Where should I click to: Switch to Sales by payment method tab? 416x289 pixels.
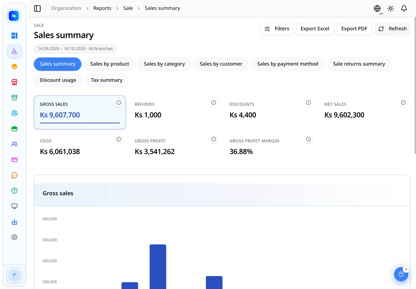click(x=288, y=64)
